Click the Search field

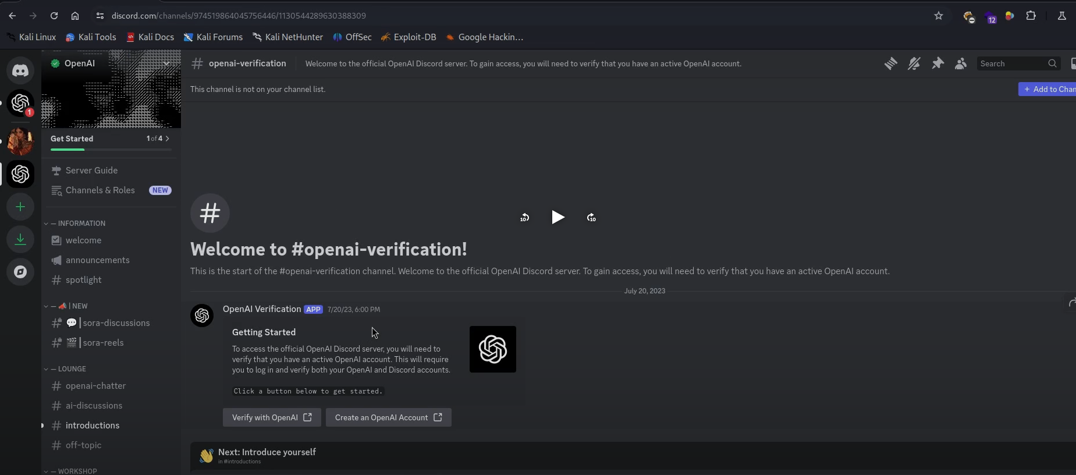point(1018,63)
